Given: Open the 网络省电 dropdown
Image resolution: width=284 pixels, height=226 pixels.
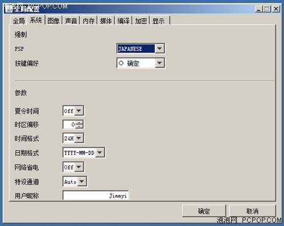Looking at the screenshot, I should pos(79,167).
